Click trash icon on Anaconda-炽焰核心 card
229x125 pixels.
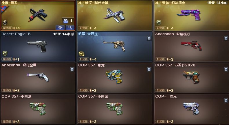coord(226,38)
